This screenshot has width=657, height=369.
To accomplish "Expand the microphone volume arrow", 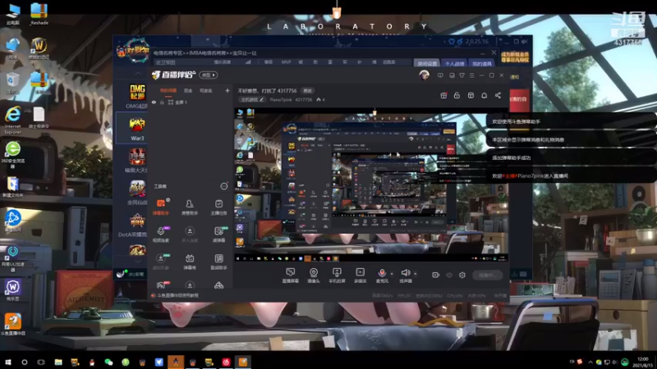I will pyautogui.click(x=392, y=274).
